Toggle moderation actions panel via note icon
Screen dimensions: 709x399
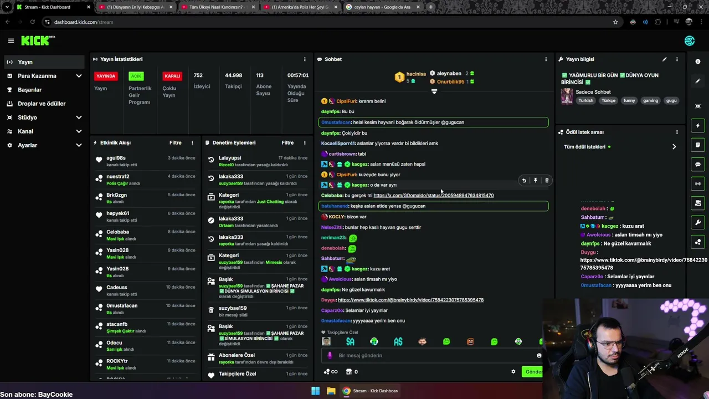click(x=698, y=145)
